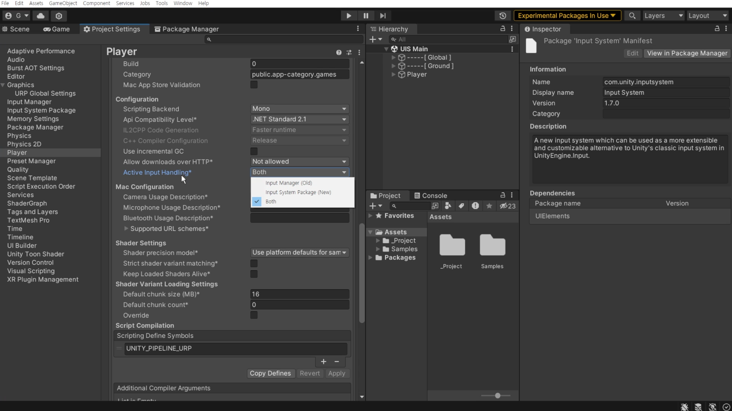Toggle hidden packages visibility count
The height and width of the screenshot is (411, 732).
508,206
